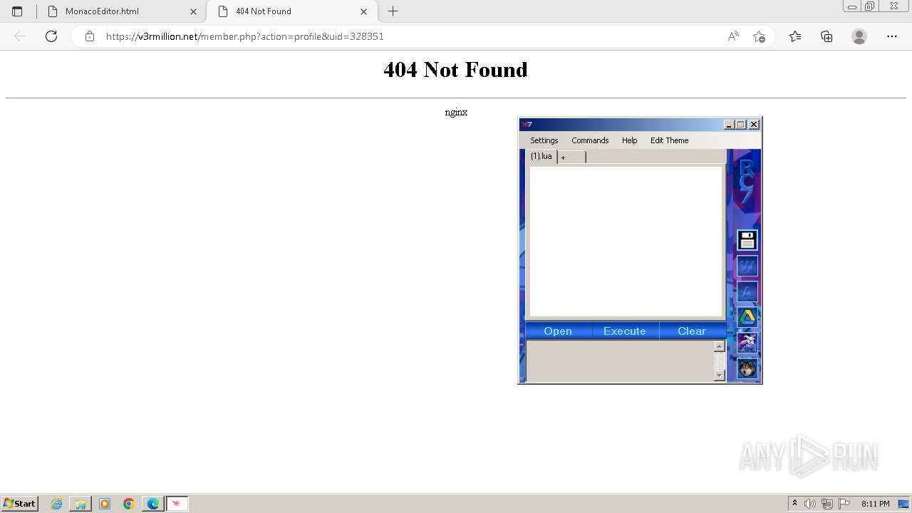912x513 pixels.
Task: Open the media player taskbar icon
Action: 105,504
